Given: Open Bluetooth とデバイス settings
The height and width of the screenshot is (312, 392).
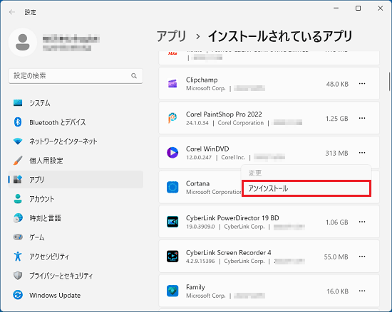Looking at the screenshot, I should coord(58,122).
